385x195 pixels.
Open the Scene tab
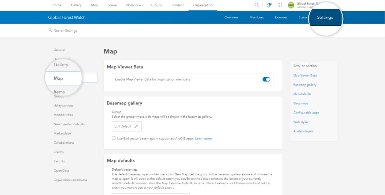click(112, 5)
